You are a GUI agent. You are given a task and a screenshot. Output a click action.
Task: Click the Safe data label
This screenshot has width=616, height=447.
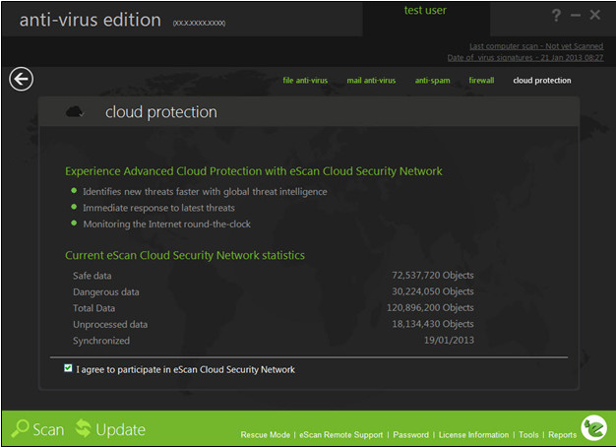[92, 276]
